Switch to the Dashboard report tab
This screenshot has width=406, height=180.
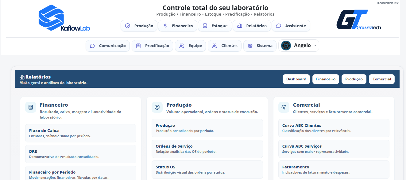point(296,79)
